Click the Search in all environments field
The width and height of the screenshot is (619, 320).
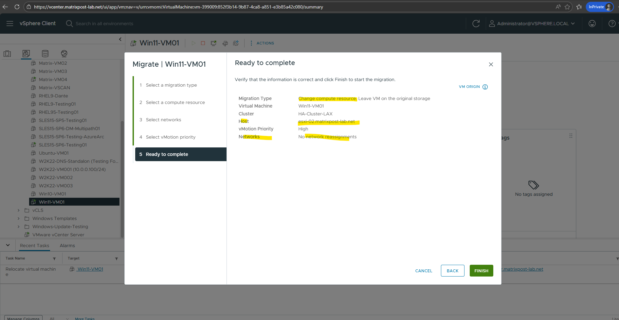[x=104, y=24]
